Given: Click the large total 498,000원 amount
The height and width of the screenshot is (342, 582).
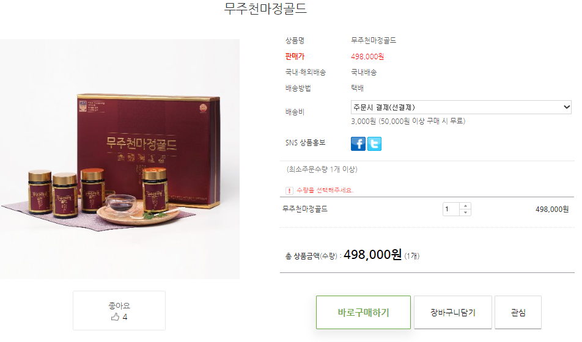Looking at the screenshot, I should point(372,255).
